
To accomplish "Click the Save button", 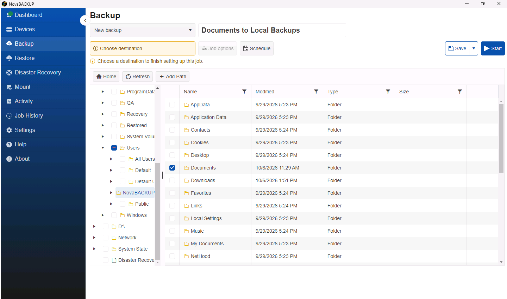I will [457, 48].
